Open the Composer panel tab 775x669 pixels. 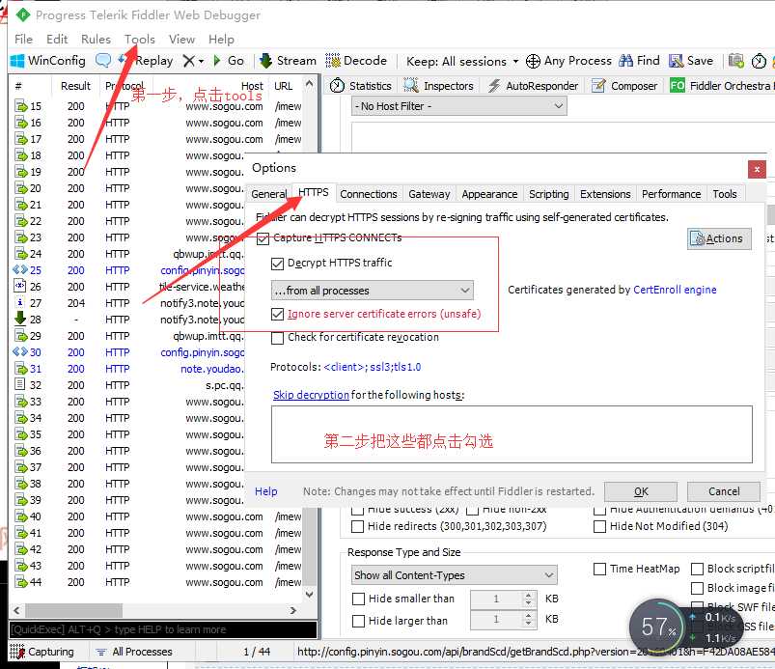click(x=624, y=86)
